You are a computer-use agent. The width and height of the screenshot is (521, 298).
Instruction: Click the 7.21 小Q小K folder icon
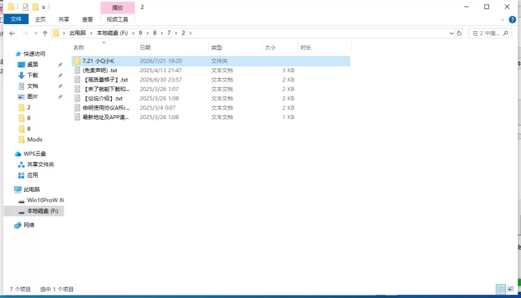tap(77, 61)
